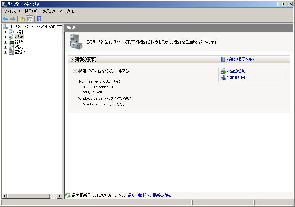Expand the 役割 tree node
295x207 pixels.
tap(5, 32)
